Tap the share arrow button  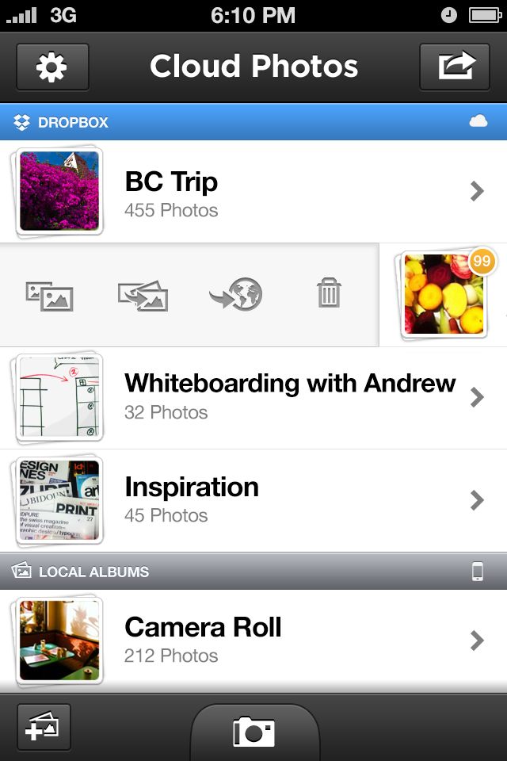(458, 67)
